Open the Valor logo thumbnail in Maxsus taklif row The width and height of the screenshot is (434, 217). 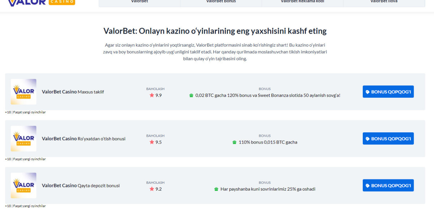[24, 92]
